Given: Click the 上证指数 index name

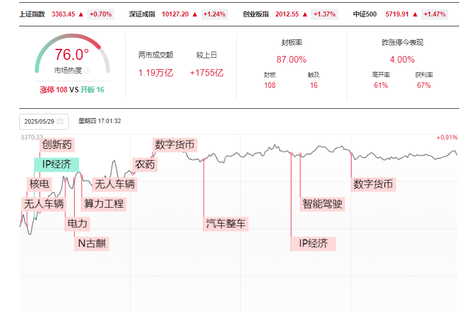Looking at the screenshot, I should tap(32, 14).
